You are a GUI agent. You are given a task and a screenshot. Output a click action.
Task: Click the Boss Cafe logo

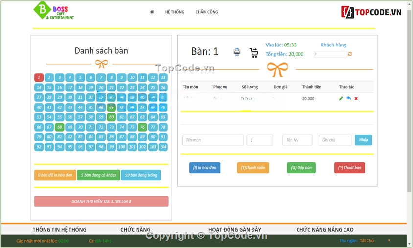pos(54,11)
